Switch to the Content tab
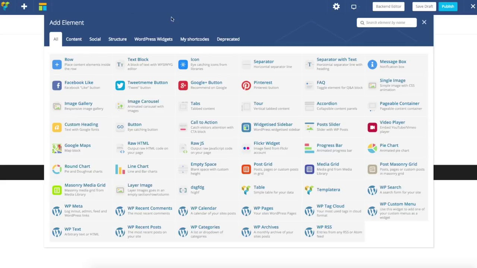 [74, 39]
